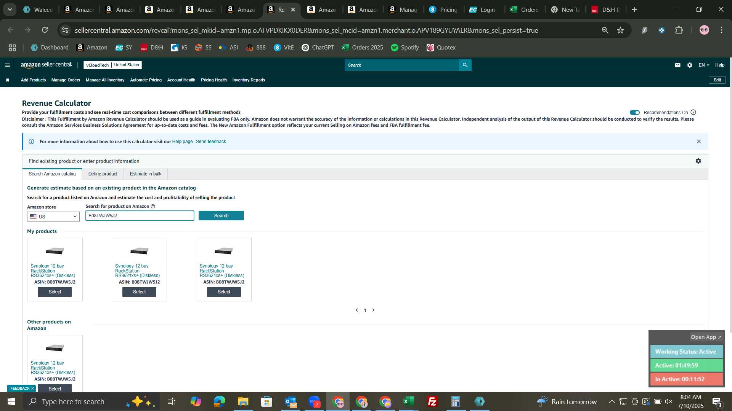Open File Explorer from the taskbar
The height and width of the screenshot is (411, 732).
tap(243, 401)
